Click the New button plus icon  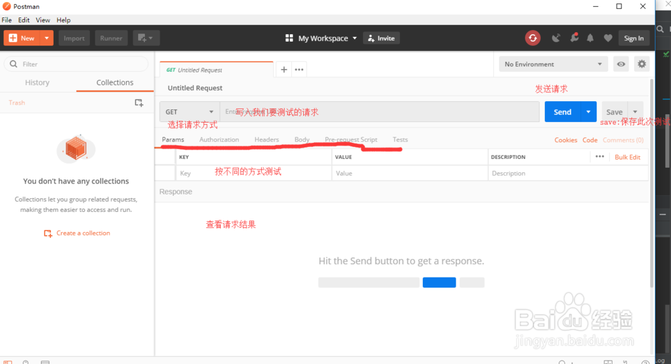coord(13,38)
